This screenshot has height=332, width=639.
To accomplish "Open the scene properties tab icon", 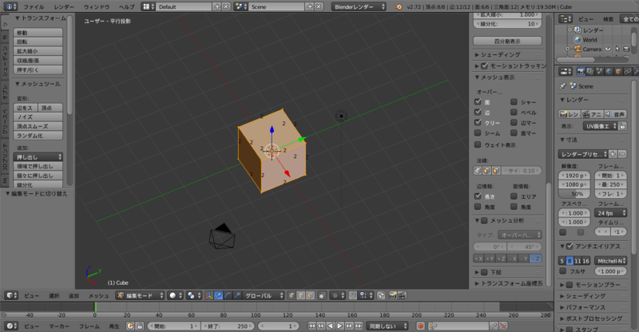I will pyautogui.click(x=600, y=72).
